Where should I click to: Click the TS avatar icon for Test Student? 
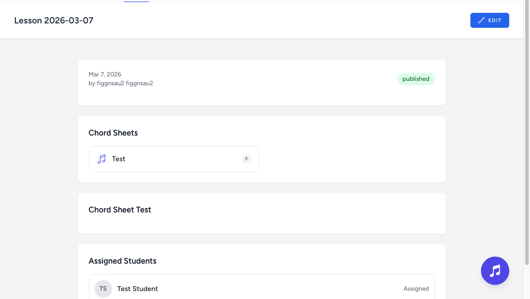103,288
